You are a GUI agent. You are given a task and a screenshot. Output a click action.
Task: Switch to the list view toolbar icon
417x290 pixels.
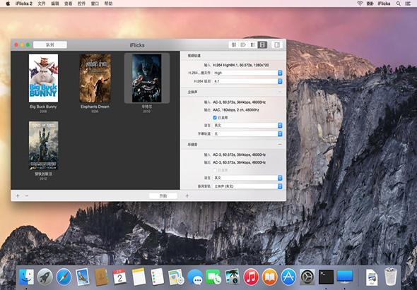coord(252,45)
